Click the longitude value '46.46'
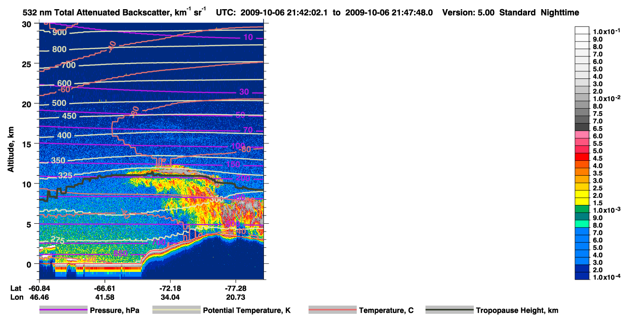Screen dimensions: 625x321 39,297
